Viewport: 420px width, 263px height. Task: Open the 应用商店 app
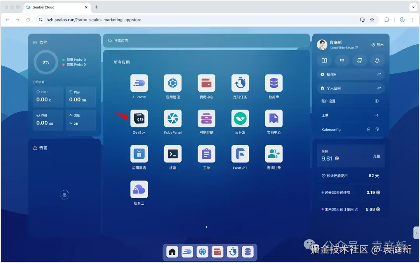(139, 154)
